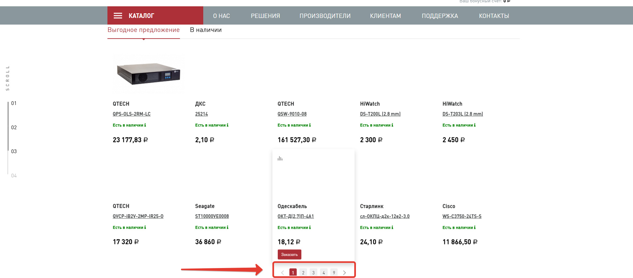Click stock info icon for ДКС 25214
633x278 pixels.
tap(228, 125)
